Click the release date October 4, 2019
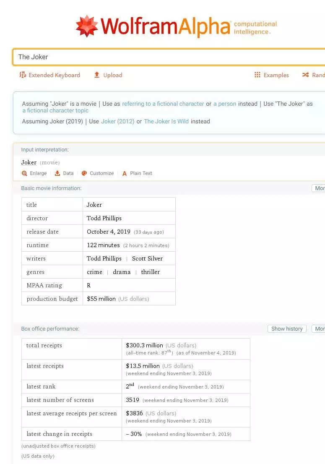325x464 pixels. pyautogui.click(x=109, y=232)
